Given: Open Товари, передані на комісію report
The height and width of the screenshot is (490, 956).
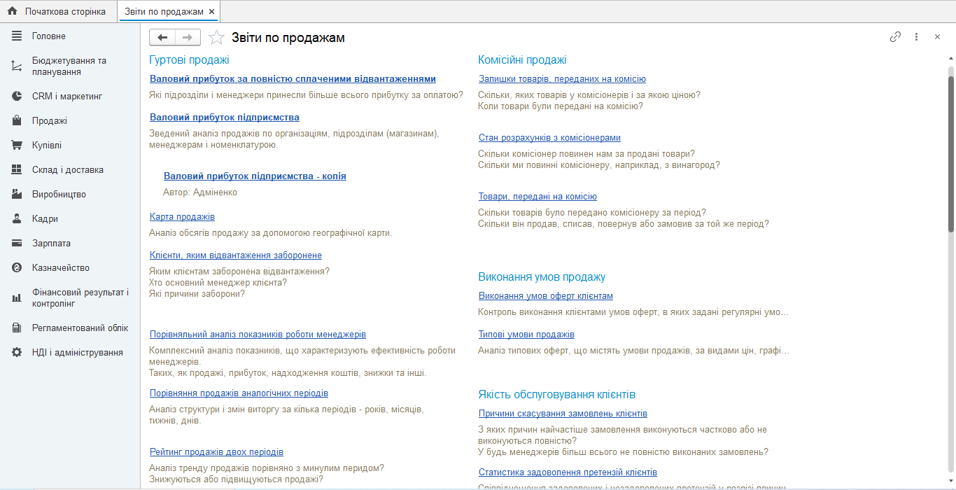Looking at the screenshot, I should (x=537, y=197).
